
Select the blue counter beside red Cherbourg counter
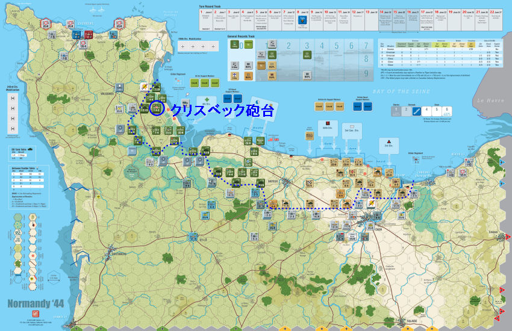(76, 34)
